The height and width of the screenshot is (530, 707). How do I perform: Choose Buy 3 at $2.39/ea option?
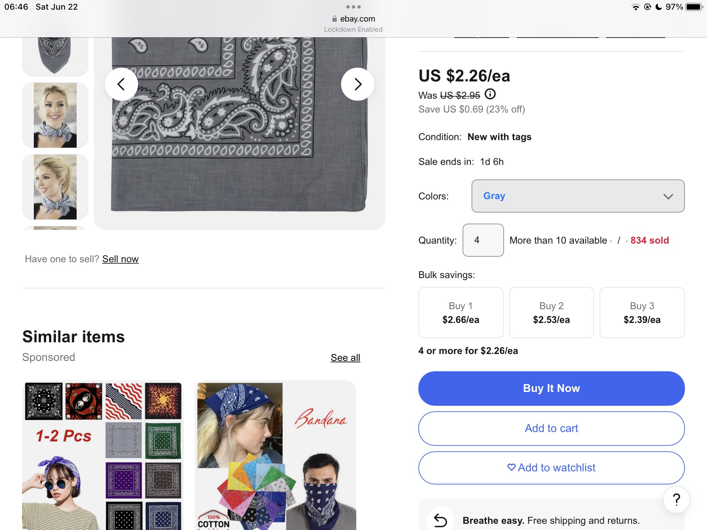[642, 313]
